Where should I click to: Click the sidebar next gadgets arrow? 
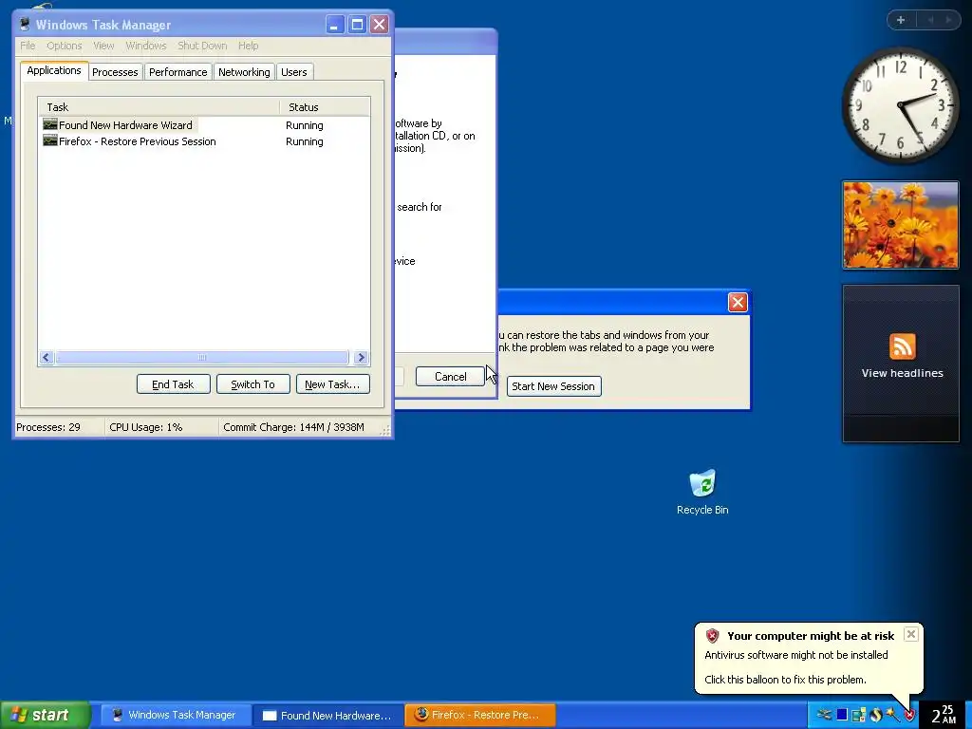[x=948, y=20]
